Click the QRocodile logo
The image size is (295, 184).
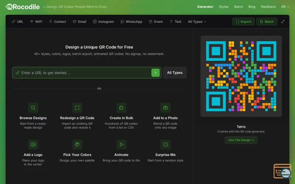tap(22, 7)
